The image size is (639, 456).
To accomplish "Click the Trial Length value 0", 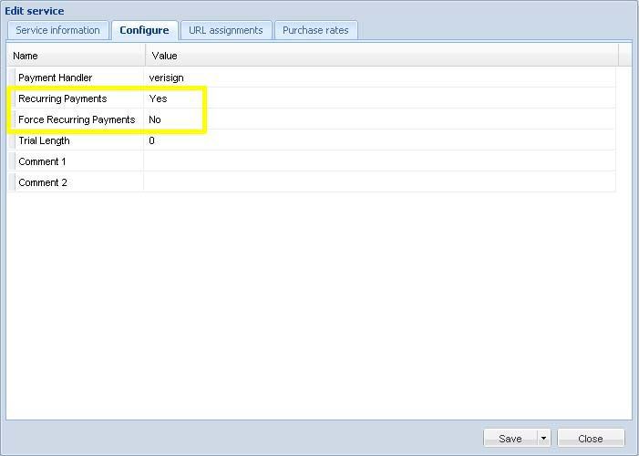I will 151,140.
